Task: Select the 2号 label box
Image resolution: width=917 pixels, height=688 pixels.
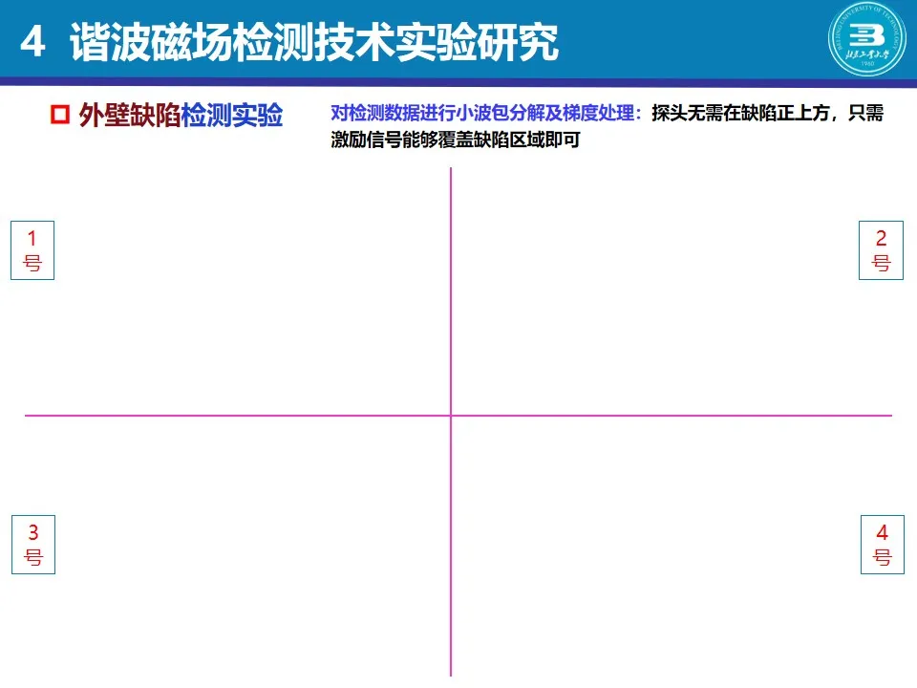Action: pos(881,250)
